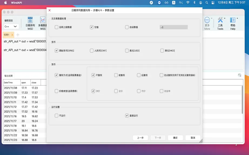Toggle 复权方式(适用股票基金) checkbox

pyautogui.click(x=56, y=75)
